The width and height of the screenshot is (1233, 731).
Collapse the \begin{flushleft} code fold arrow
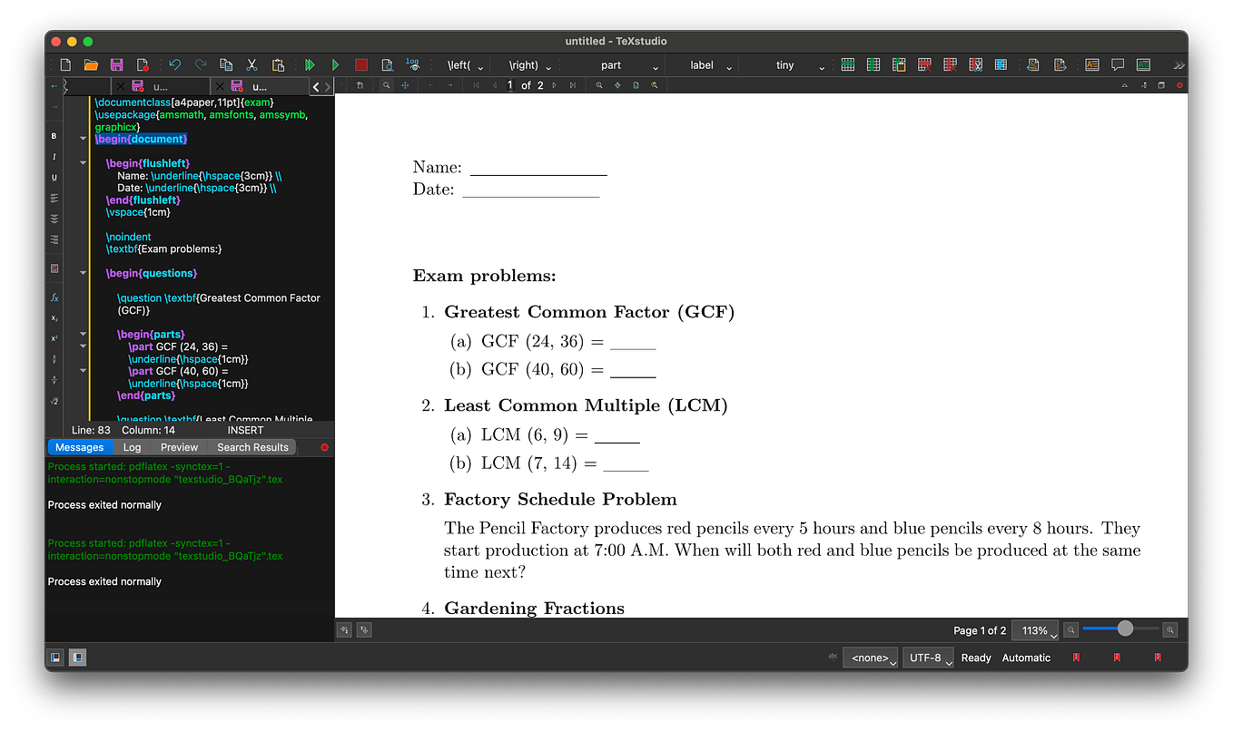[83, 162]
